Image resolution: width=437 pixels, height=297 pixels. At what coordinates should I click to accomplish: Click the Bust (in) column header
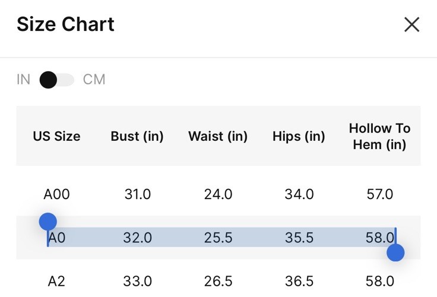(137, 137)
